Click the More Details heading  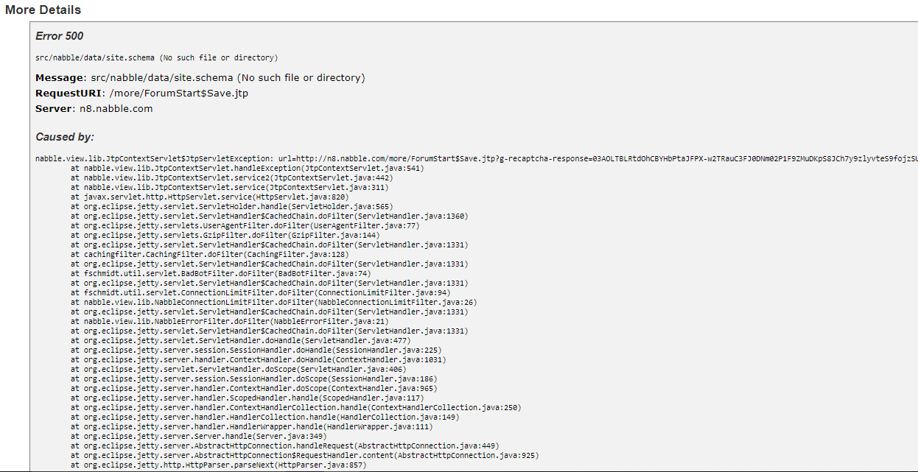pos(43,10)
